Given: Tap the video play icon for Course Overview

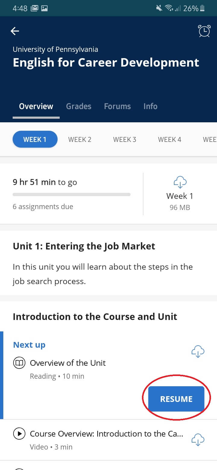Looking at the screenshot, I should tap(19, 434).
